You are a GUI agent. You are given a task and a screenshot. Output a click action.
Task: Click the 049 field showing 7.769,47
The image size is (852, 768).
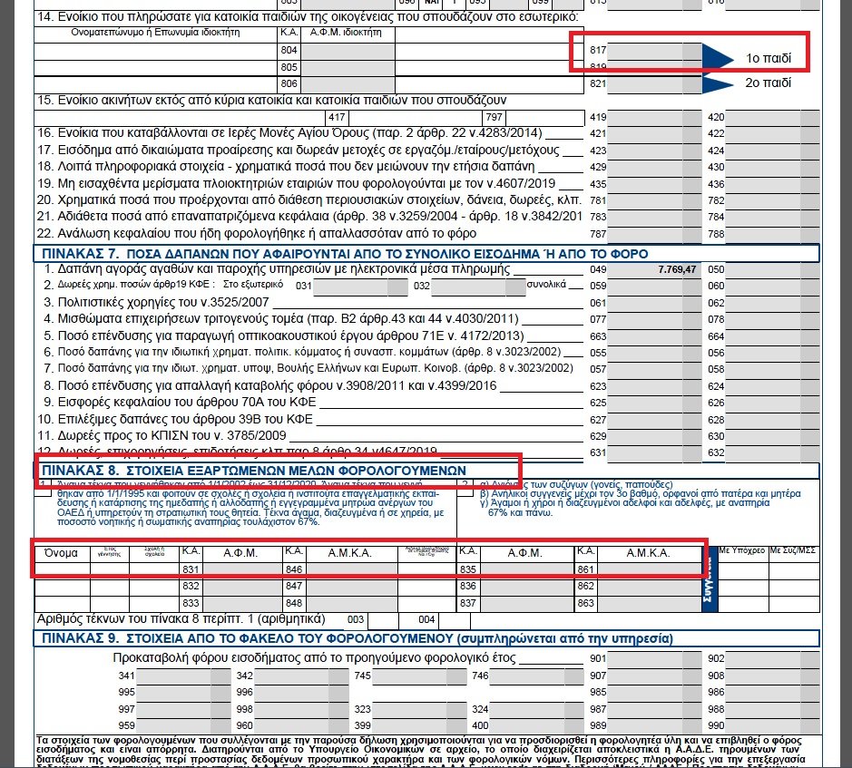coord(654,269)
